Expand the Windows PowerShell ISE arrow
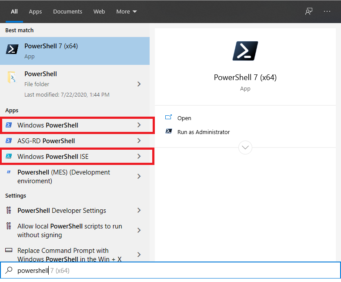 [139, 156]
